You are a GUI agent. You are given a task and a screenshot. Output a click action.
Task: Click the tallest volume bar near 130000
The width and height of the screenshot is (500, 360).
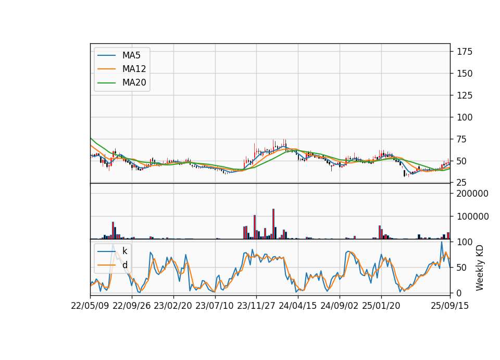(273, 224)
